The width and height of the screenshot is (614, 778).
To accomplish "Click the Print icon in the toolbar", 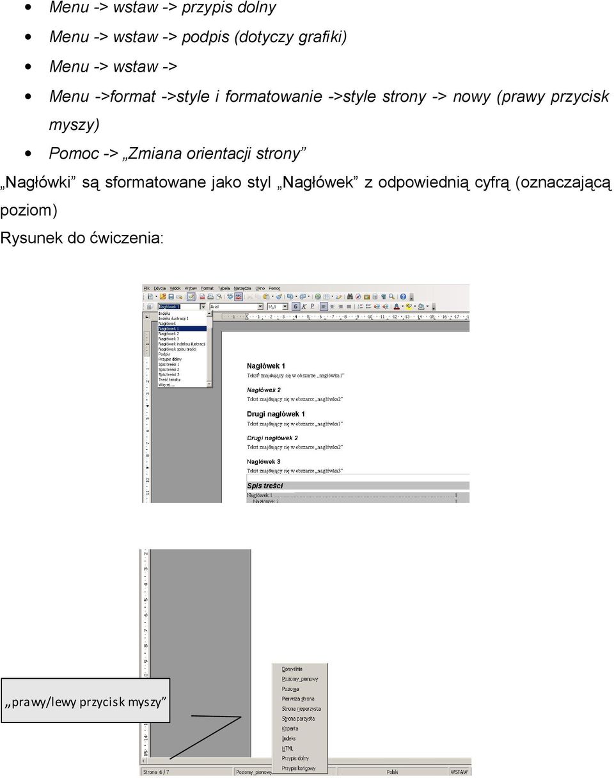I will pos(210,297).
